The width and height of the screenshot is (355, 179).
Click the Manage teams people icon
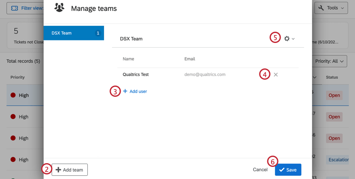[59, 8]
